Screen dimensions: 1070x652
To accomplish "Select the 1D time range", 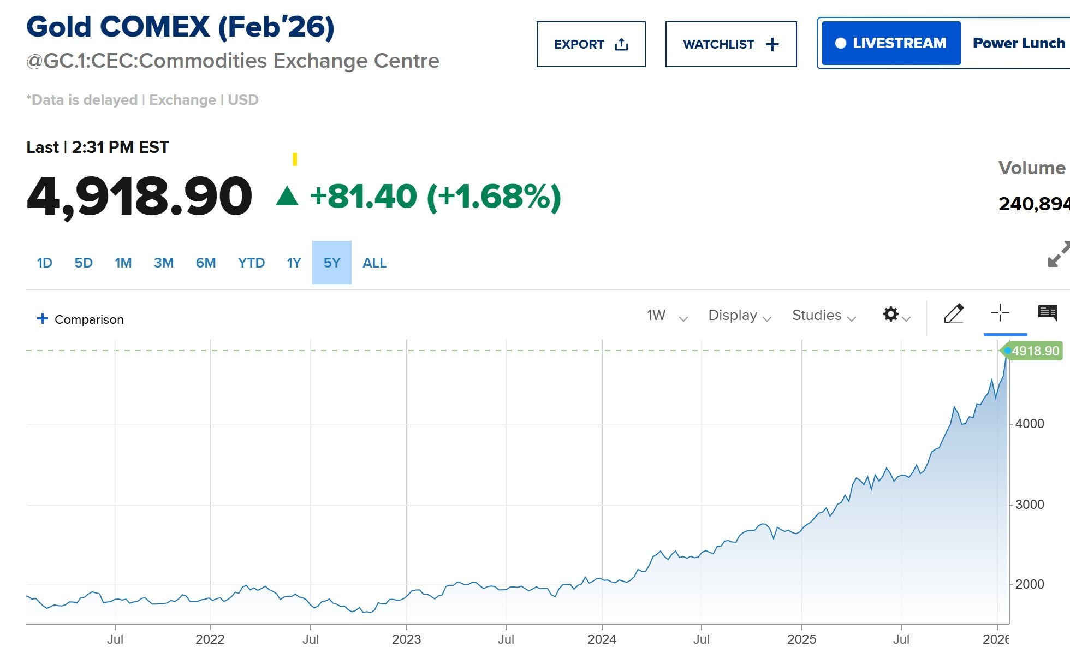I will pyautogui.click(x=44, y=263).
